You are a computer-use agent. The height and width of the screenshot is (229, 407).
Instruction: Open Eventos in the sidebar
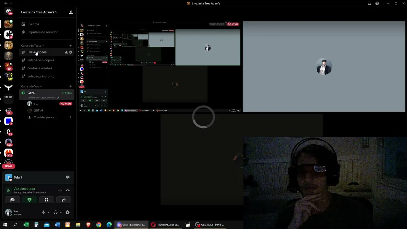click(x=46, y=24)
